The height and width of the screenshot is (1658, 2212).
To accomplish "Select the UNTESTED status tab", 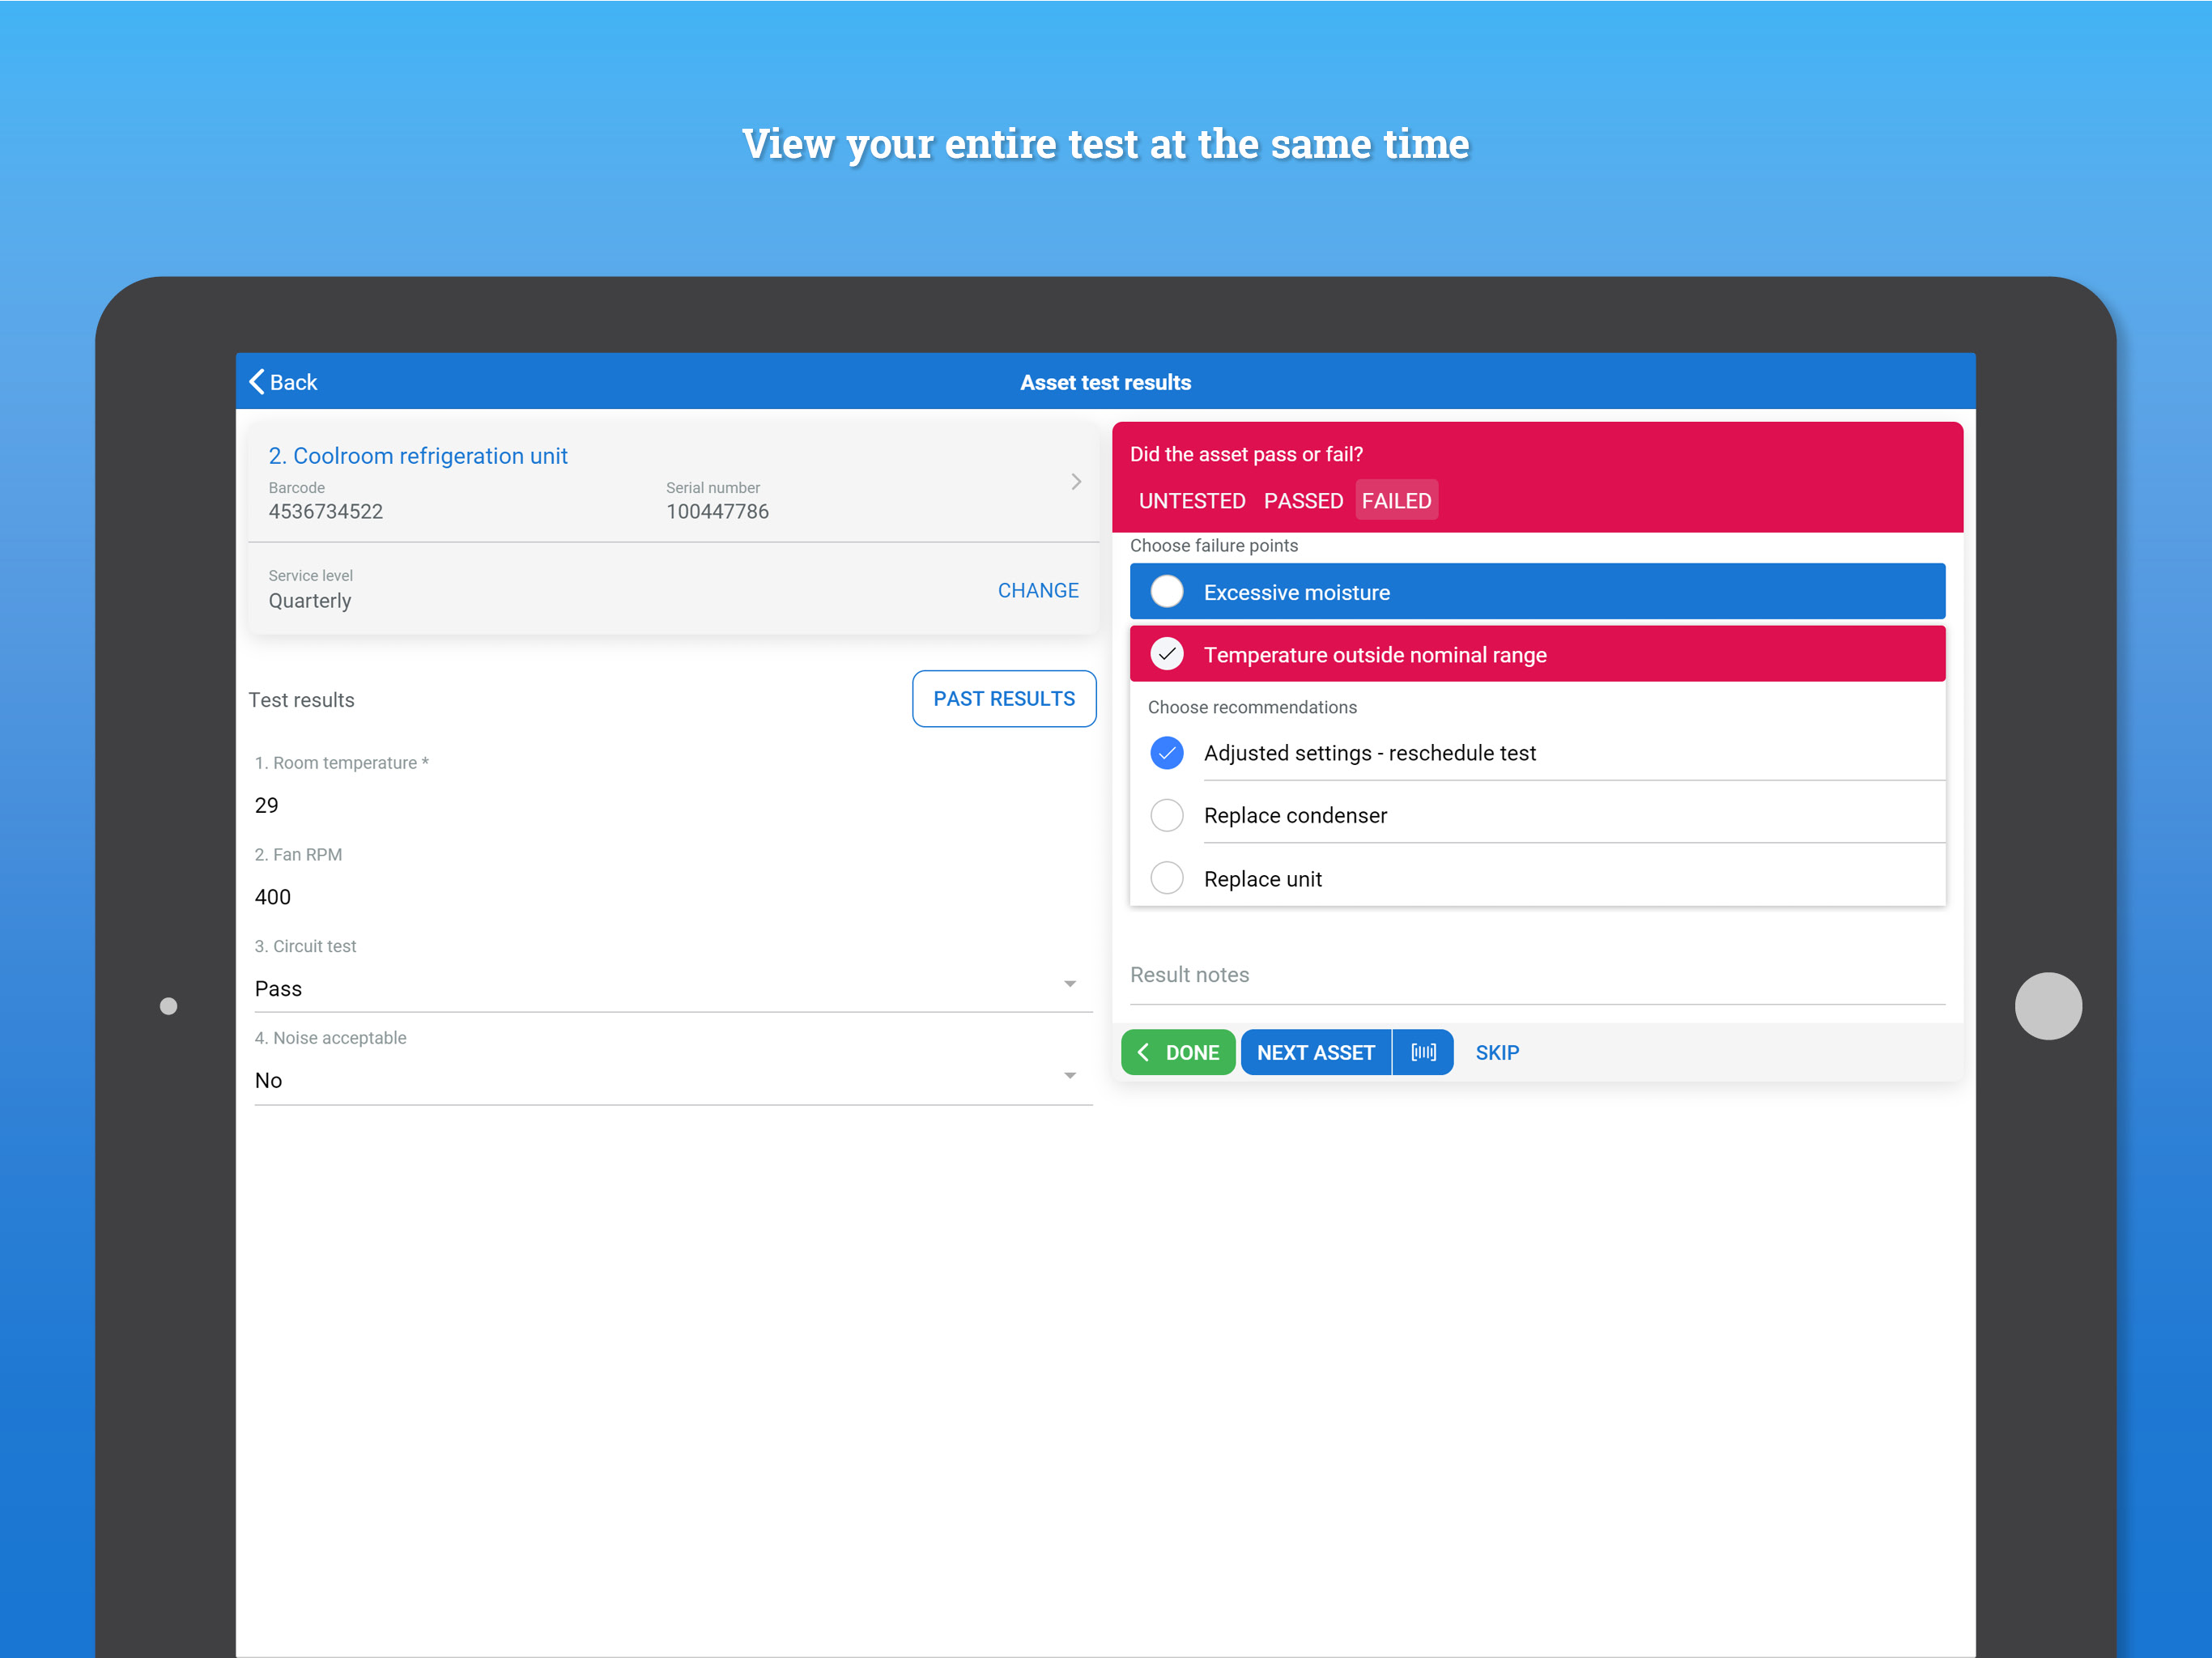I will coord(1191,501).
